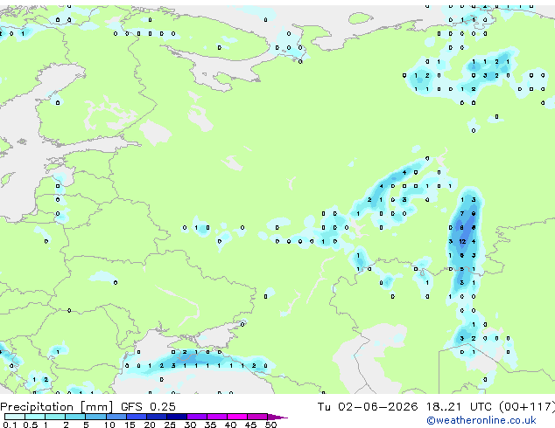Select legend swatch between 2 and 5
The width and height of the screenshot is (555, 428).
pyautogui.click(x=75, y=417)
